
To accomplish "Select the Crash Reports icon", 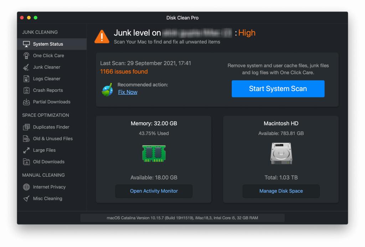I will tap(26, 90).
